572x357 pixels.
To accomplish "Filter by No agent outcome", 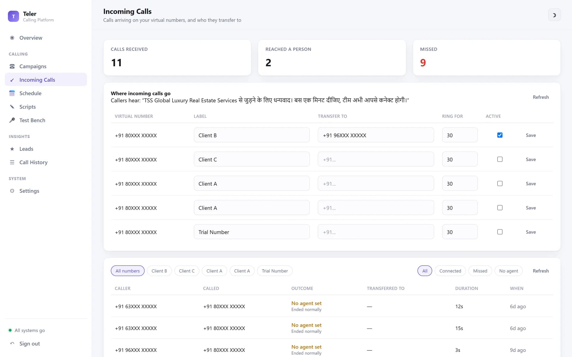I will pyautogui.click(x=509, y=271).
